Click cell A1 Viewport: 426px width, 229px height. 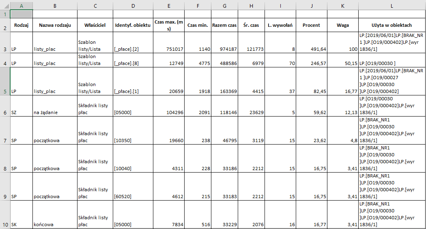[22, 14]
